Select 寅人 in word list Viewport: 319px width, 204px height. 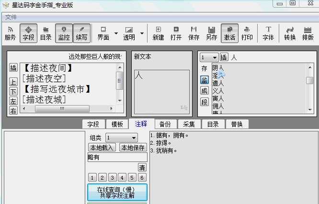pos(218,98)
